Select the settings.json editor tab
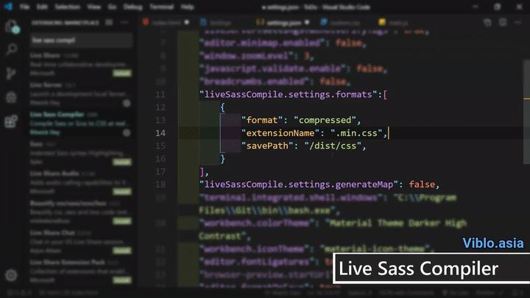This screenshot has width=530, height=298. pos(283,23)
